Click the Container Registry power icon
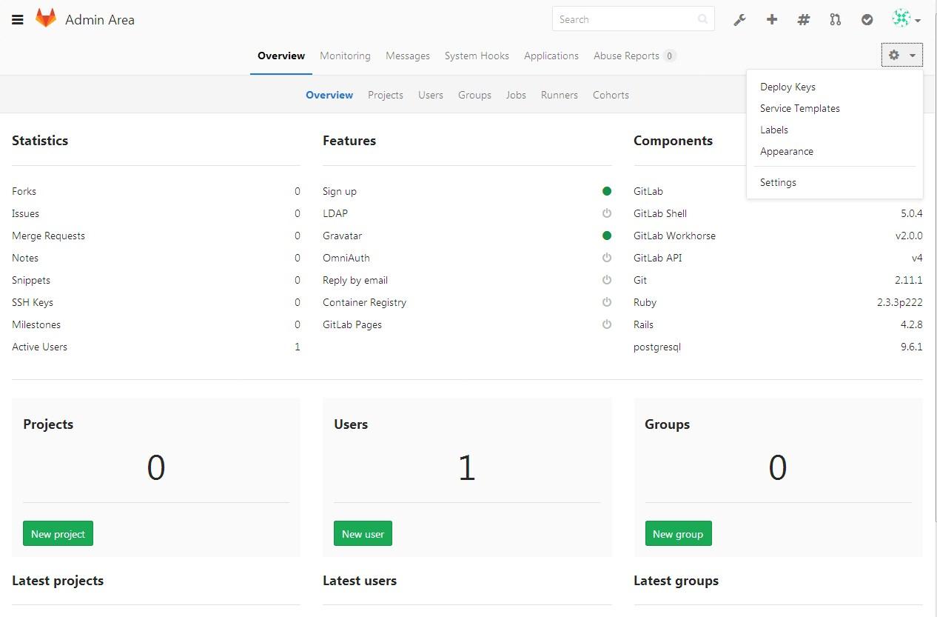This screenshot has height=617, width=937. click(x=607, y=302)
